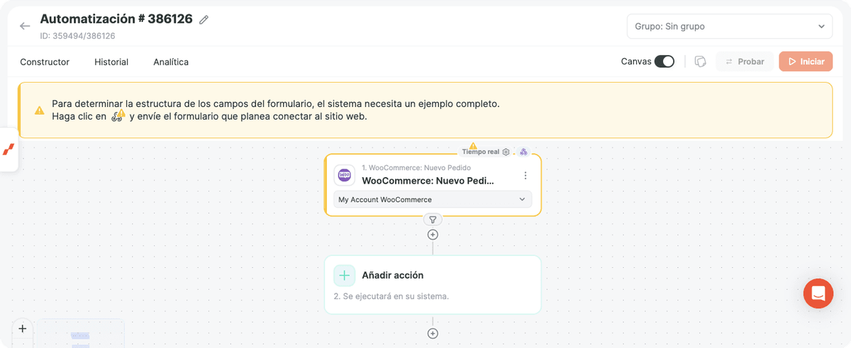The height and width of the screenshot is (348, 851).
Task: Open the Grupo: Sin grupo dropdown
Action: coord(730,26)
